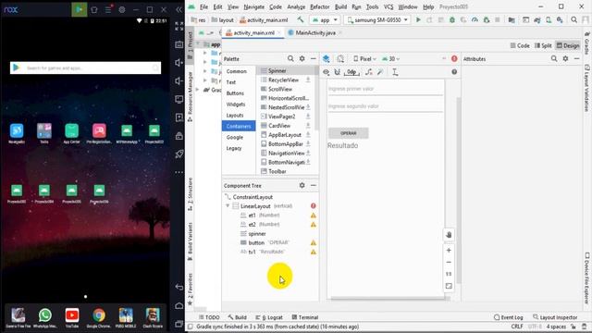Zoom in the design surface

[449, 250]
